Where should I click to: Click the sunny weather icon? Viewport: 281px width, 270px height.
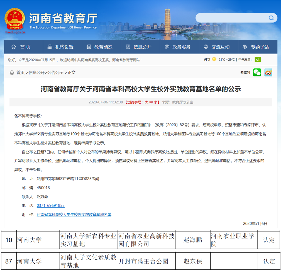click(214, 59)
